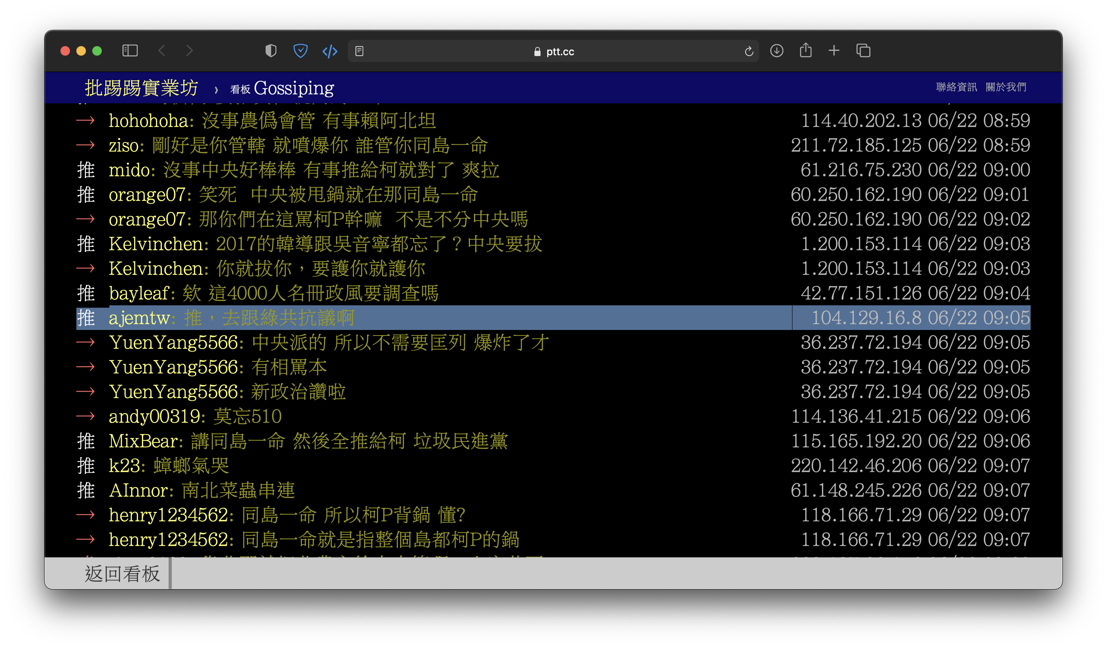Show the reader view page icon
The width and height of the screenshot is (1107, 648).
[359, 51]
